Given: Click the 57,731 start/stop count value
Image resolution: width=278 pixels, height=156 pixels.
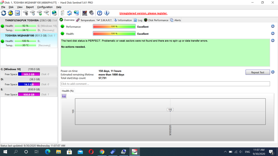Looking at the screenshot, I should click(102, 78).
